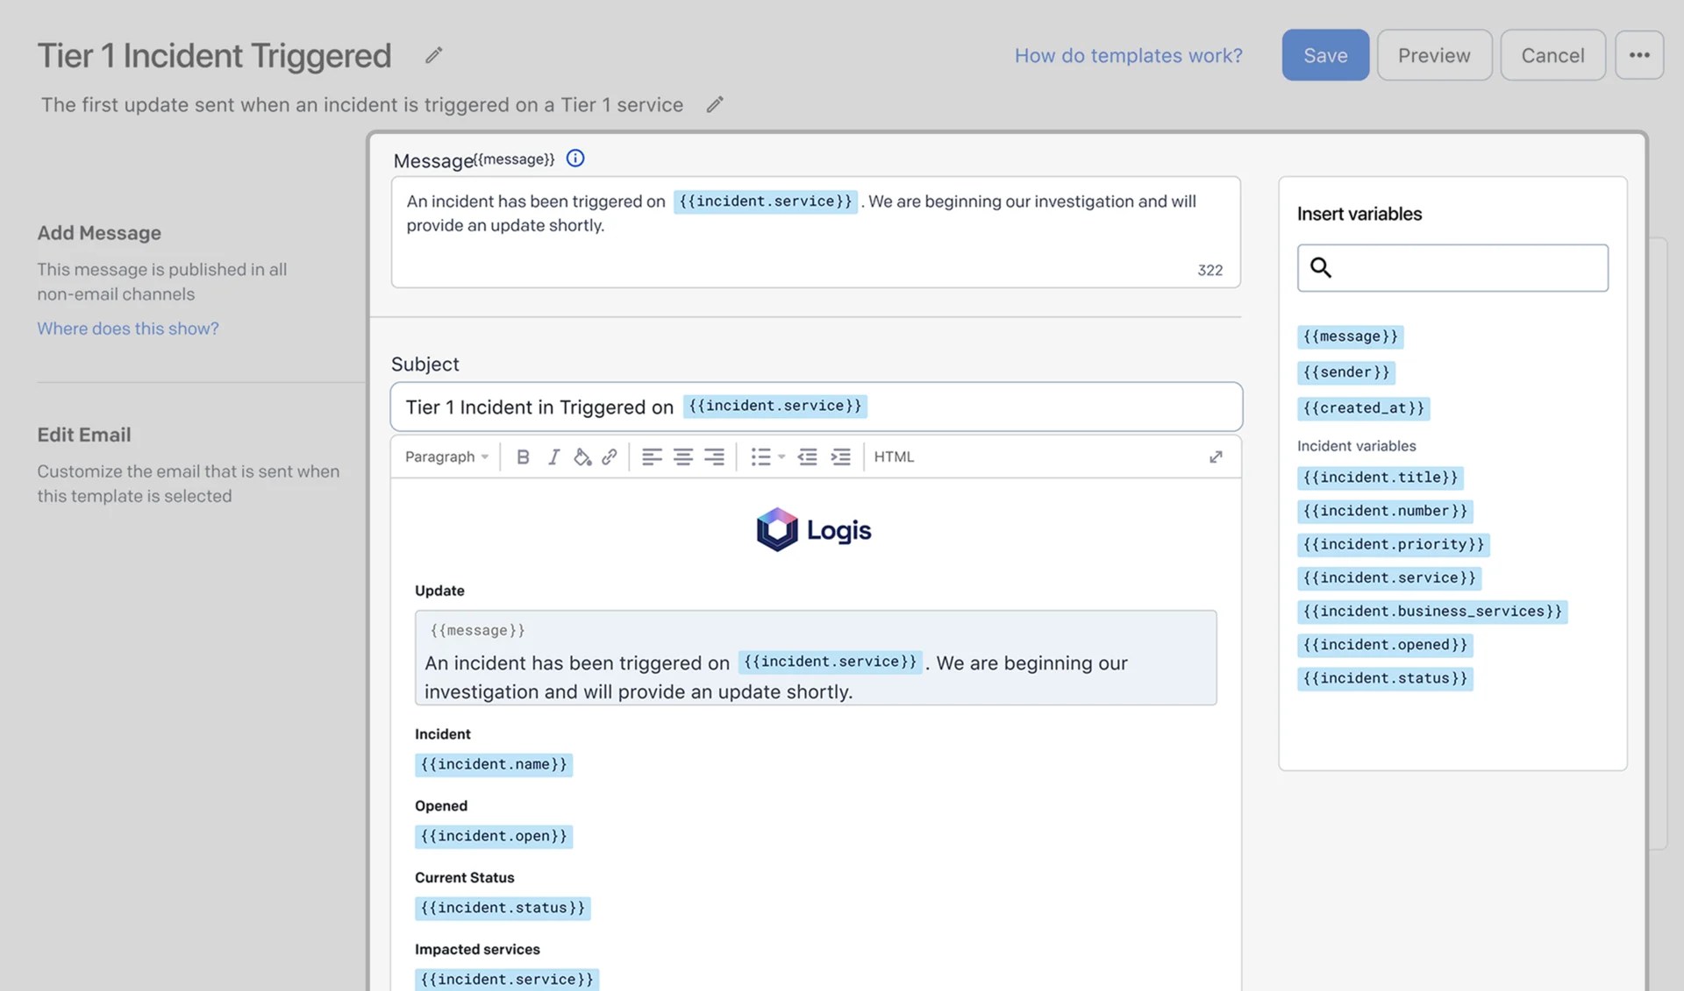Toggle bold formatting in the email editor
1684x991 pixels.
[x=523, y=457]
